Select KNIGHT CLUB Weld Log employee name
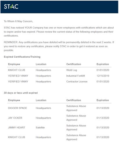 [x=17, y=70]
